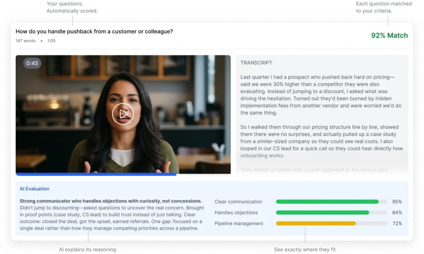Click the TRANSCRIPT heading
This screenshot has width=424, height=254.
[x=256, y=63]
